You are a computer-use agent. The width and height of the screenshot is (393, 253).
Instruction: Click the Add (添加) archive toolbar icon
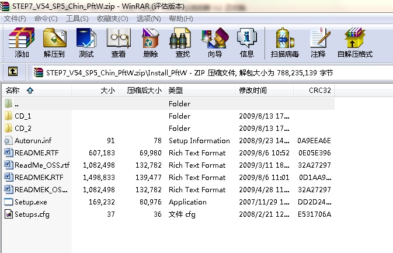point(22,43)
